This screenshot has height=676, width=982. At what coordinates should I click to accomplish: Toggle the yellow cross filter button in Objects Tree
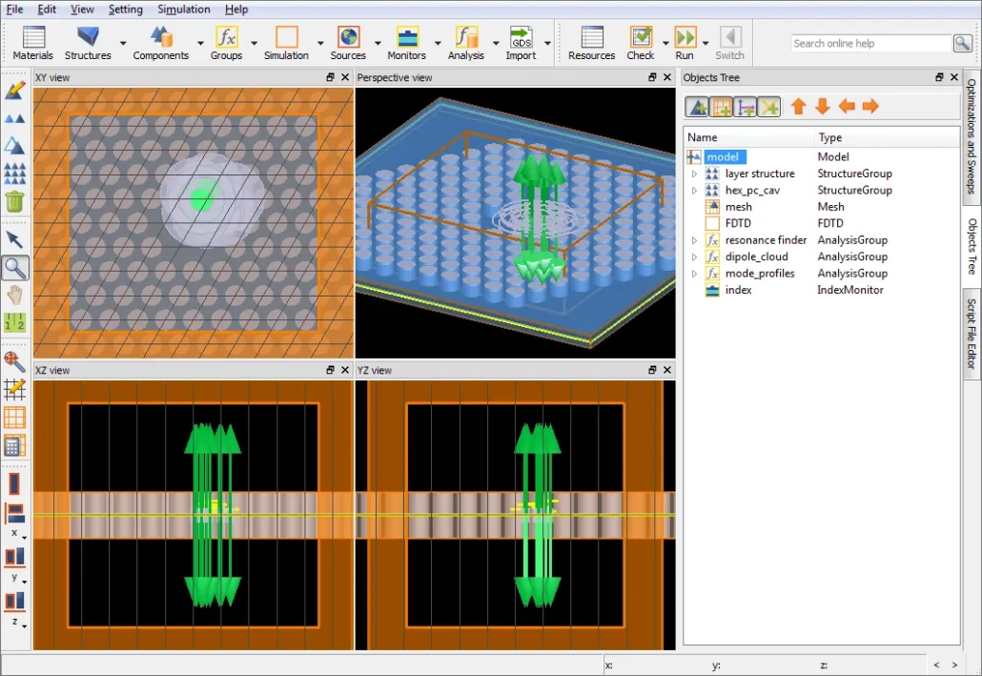tap(769, 107)
